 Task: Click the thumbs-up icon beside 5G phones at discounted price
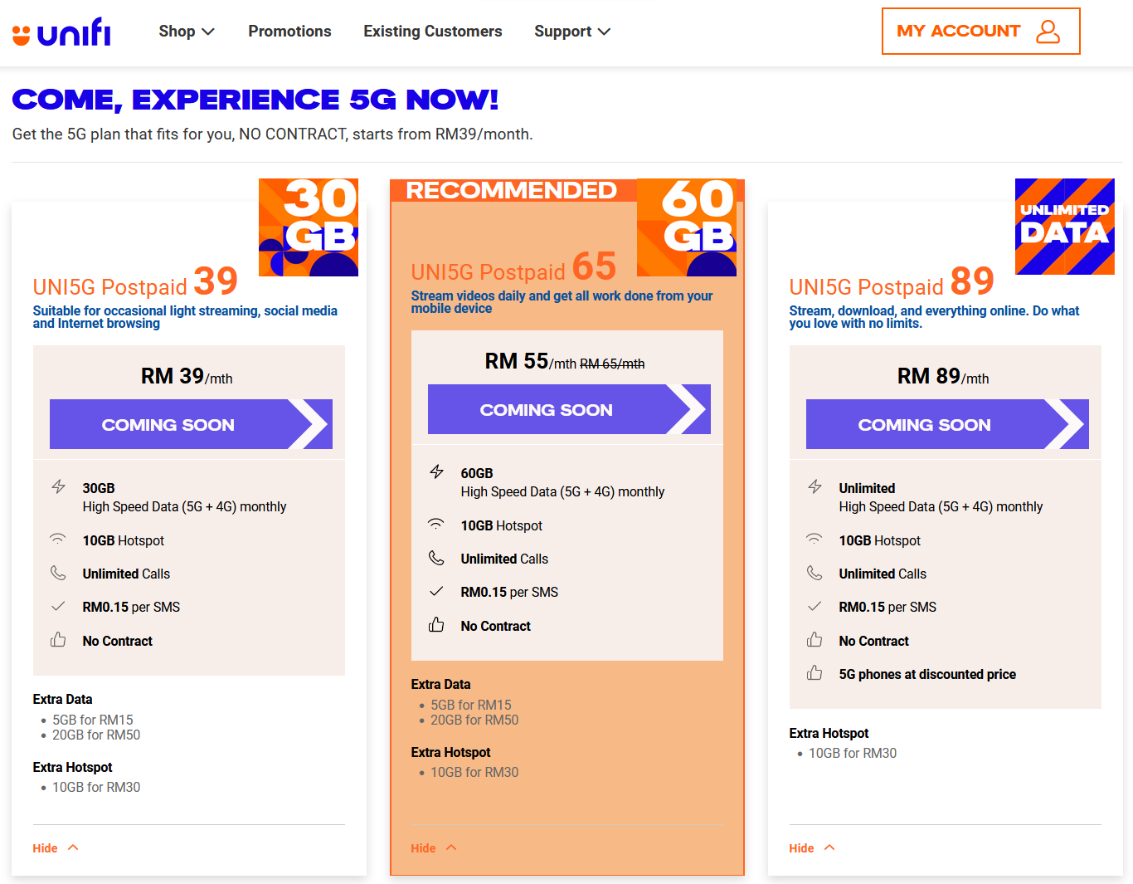click(x=814, y=673)
